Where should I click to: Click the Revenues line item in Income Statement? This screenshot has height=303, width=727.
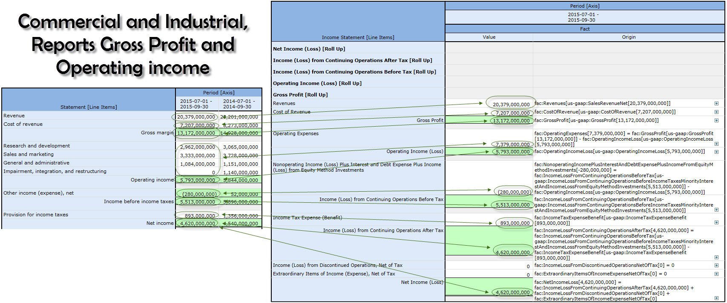tap(284, 103)
